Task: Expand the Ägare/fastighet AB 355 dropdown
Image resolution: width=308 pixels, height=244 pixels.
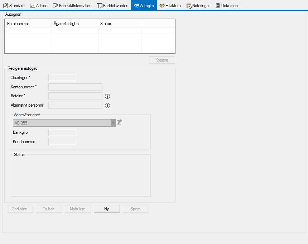Action: pos(113,123)
